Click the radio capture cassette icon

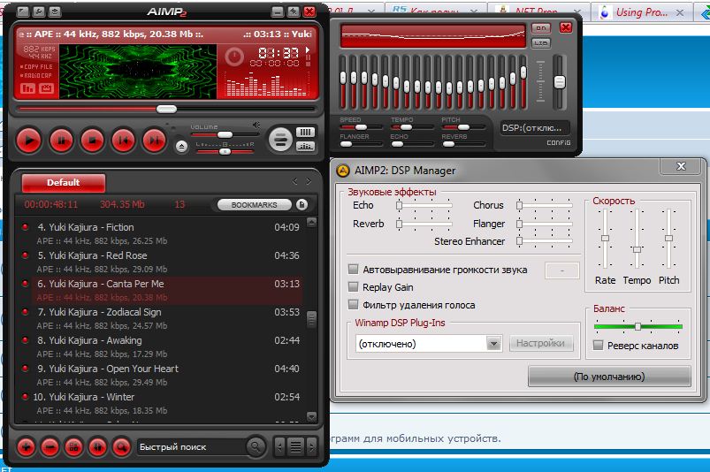pyautogui.click(x=46, y=88)
